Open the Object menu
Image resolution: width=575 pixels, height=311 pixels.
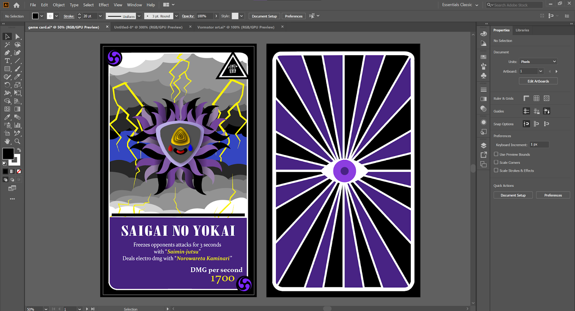point(59,5)
